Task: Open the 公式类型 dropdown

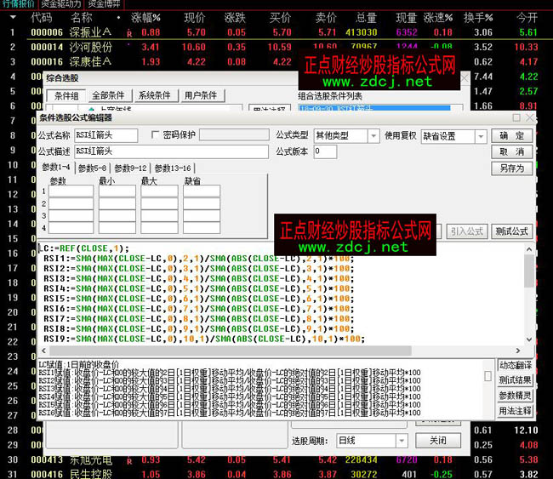Action: tap(373, 136)
